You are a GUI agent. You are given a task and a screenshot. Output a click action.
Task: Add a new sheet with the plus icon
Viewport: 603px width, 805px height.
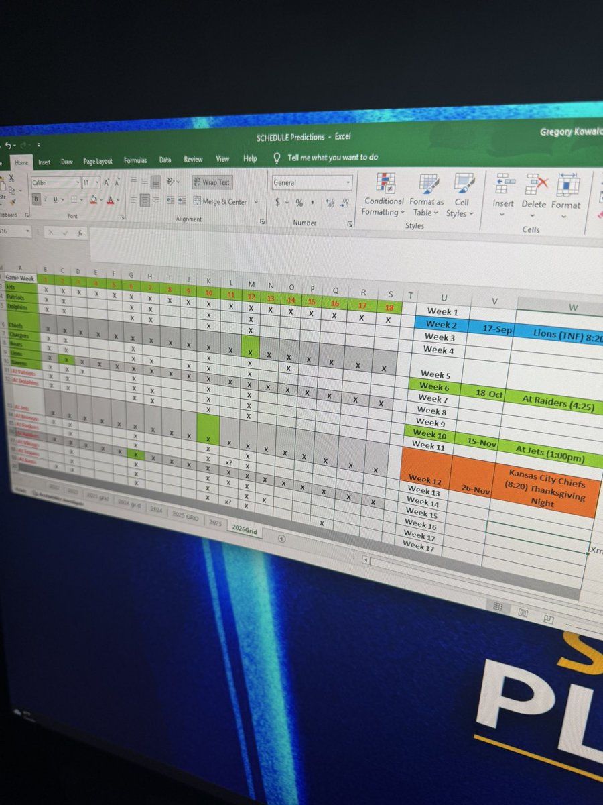point(281,538)
